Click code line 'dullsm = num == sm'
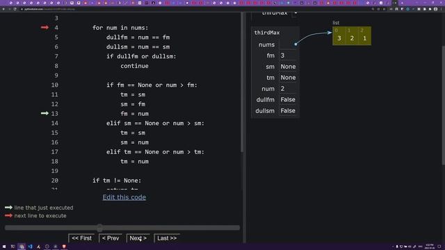 pos(138,47)
